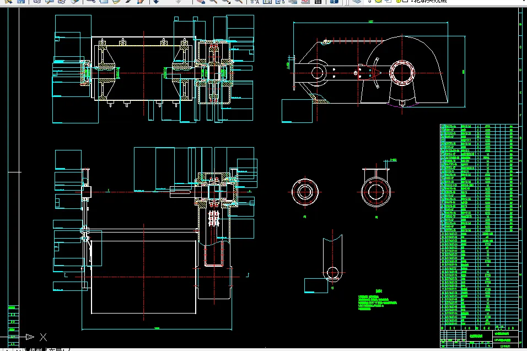Open the QuickCalc calculator icon
The width and height of the screenshot is (527, 351).
(318, 1)
